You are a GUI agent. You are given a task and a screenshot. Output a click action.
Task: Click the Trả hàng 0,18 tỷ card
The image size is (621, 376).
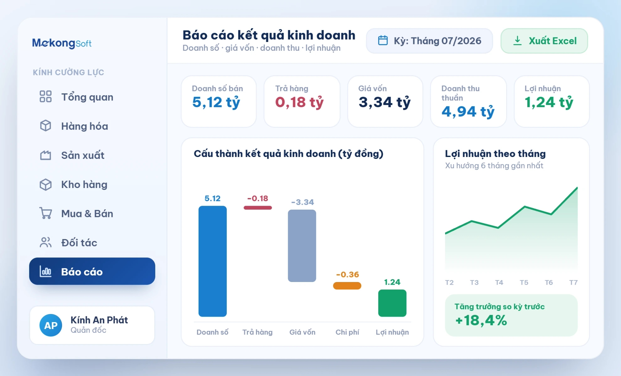coord(302,101)
